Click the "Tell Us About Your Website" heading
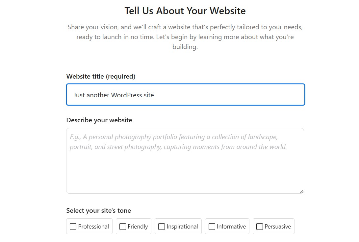Screen dimensions: 359x242 (x=185, y=11)
